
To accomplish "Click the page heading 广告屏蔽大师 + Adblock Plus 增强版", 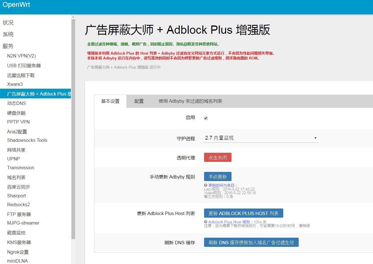I will tap(177, 30).
